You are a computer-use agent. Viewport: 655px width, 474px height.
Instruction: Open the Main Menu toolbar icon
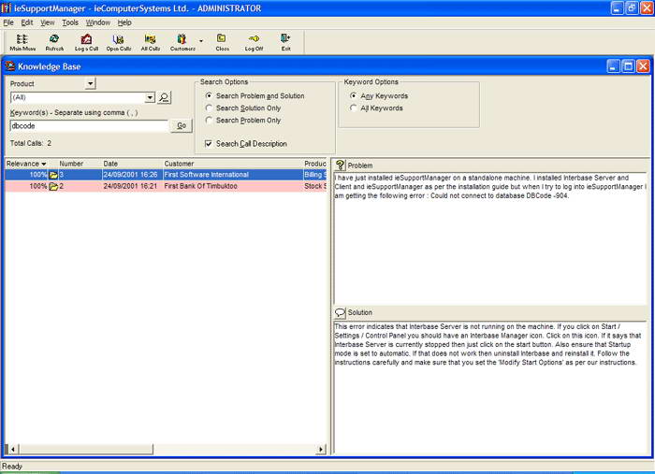[22, 43]
